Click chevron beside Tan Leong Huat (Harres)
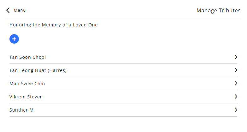 point(236,70)
